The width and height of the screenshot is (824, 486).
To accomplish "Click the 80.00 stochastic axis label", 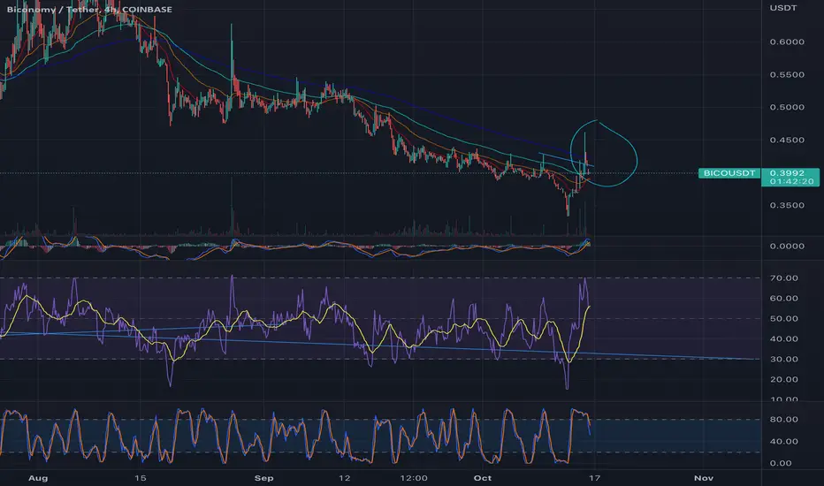I will click(784, 419).
